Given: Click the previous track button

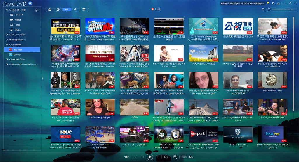Looking at the screenshot, I should coord(135,157).
